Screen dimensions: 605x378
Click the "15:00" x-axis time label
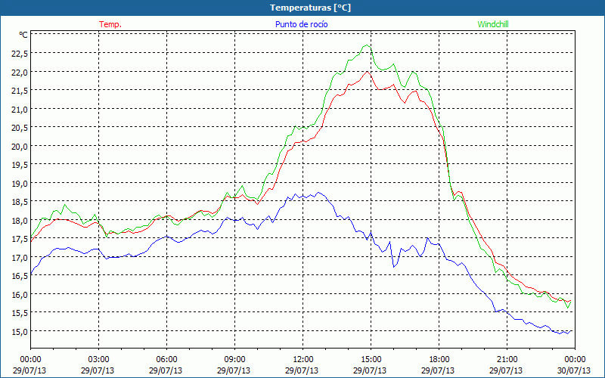coord(371,360)
